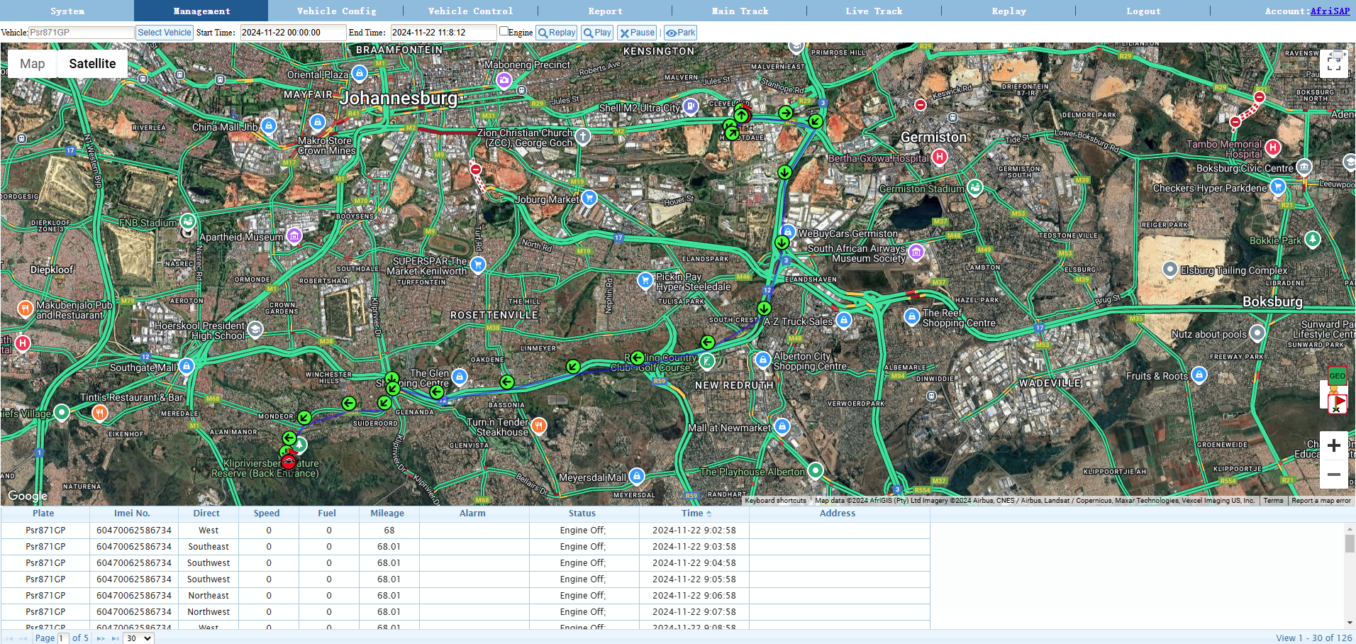Toggle fullscreen map view
Image resolution: width=1356 pixels, height=644 pixels.
click(x=1333, y=64)
